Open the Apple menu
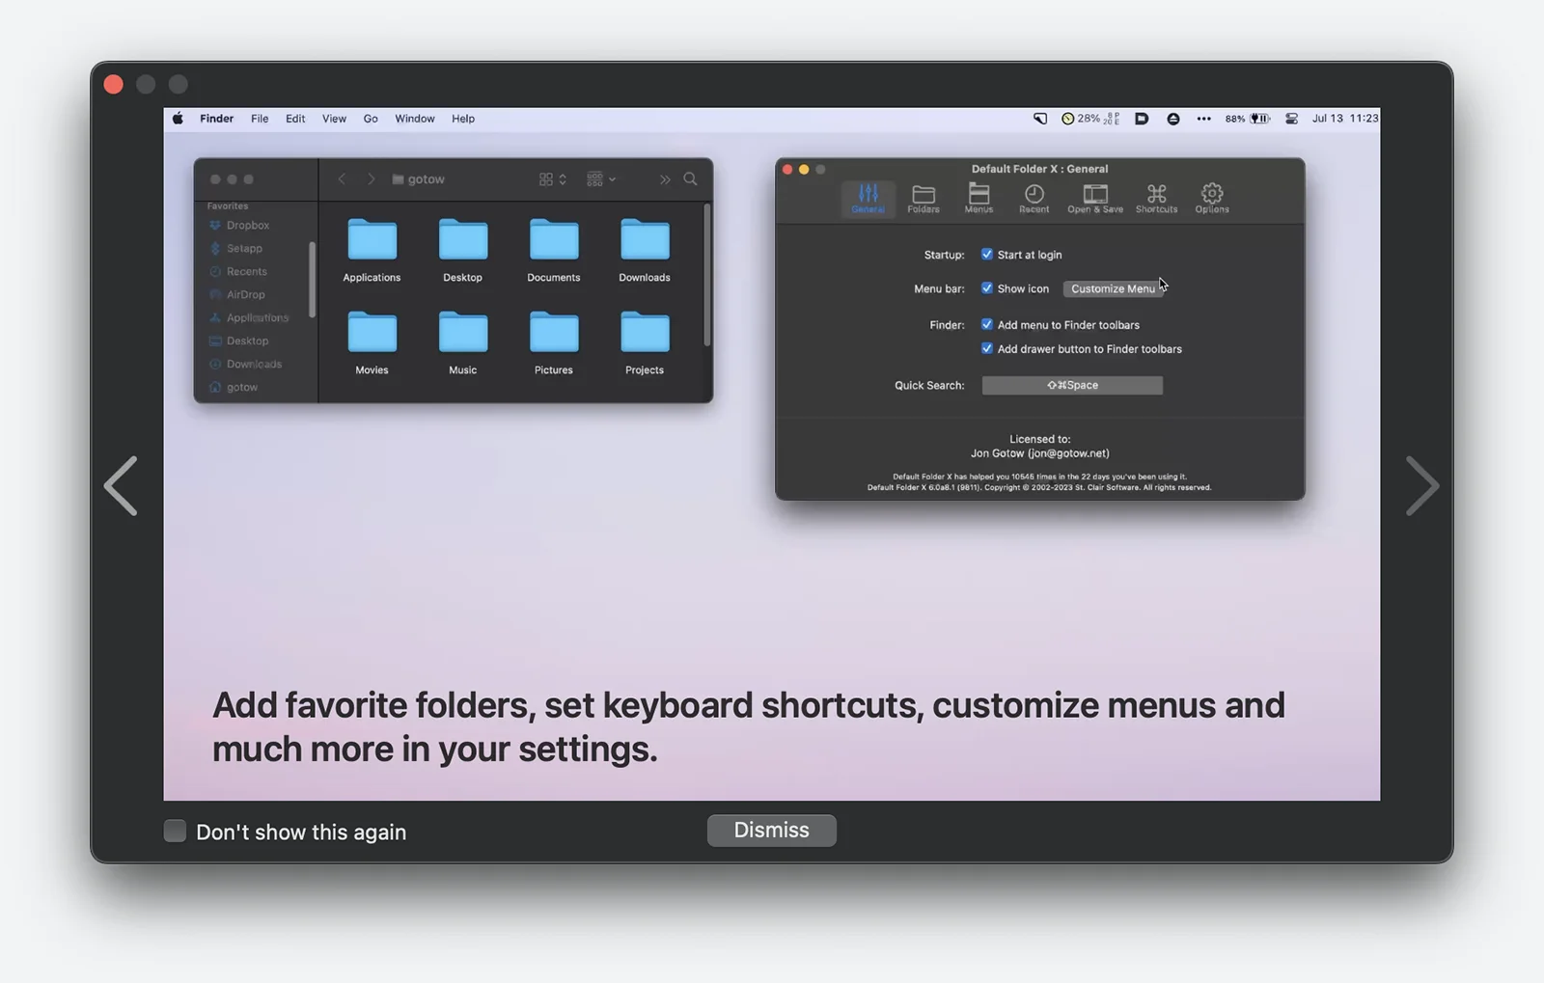The height and width of the screenshot is (983, 1544). [x=178, y=119]
